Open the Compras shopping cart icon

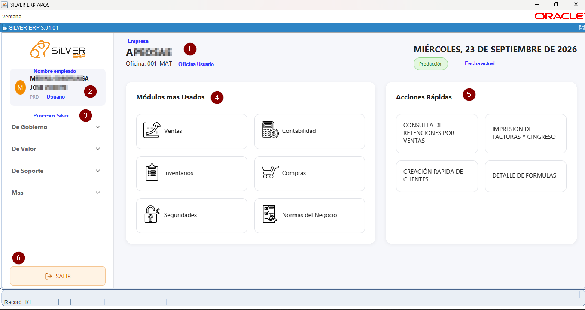270,172
